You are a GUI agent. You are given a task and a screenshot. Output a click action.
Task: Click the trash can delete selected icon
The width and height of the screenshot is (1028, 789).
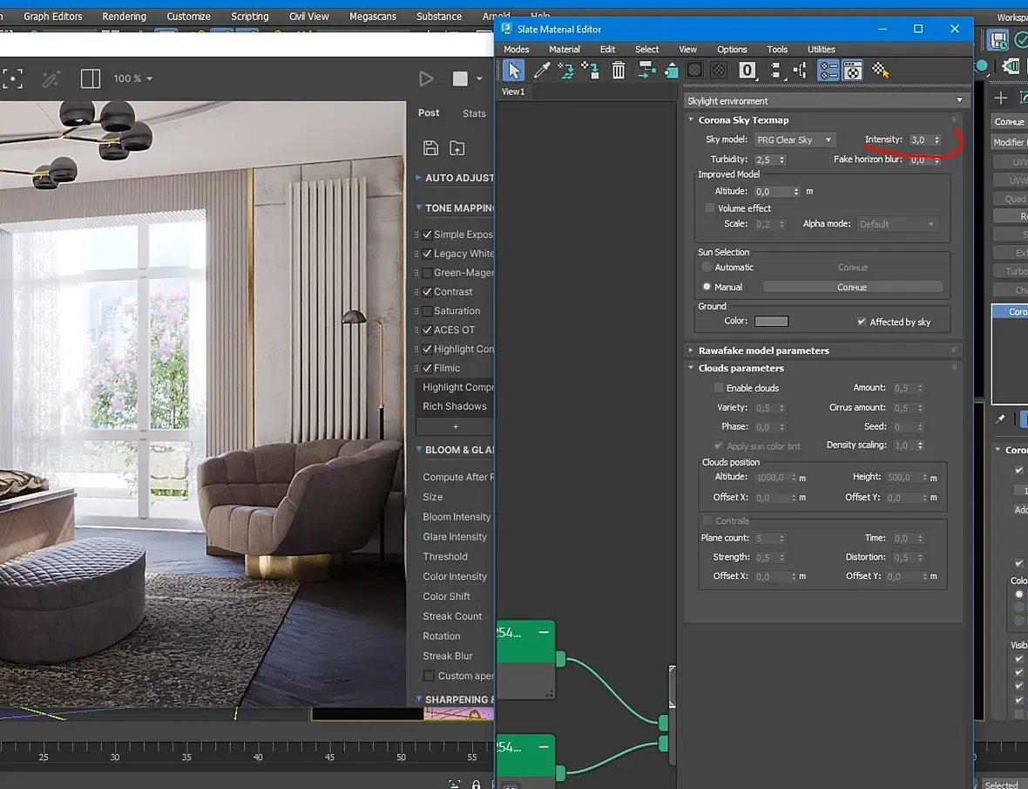pyautogui.click(x=618, y=71)
